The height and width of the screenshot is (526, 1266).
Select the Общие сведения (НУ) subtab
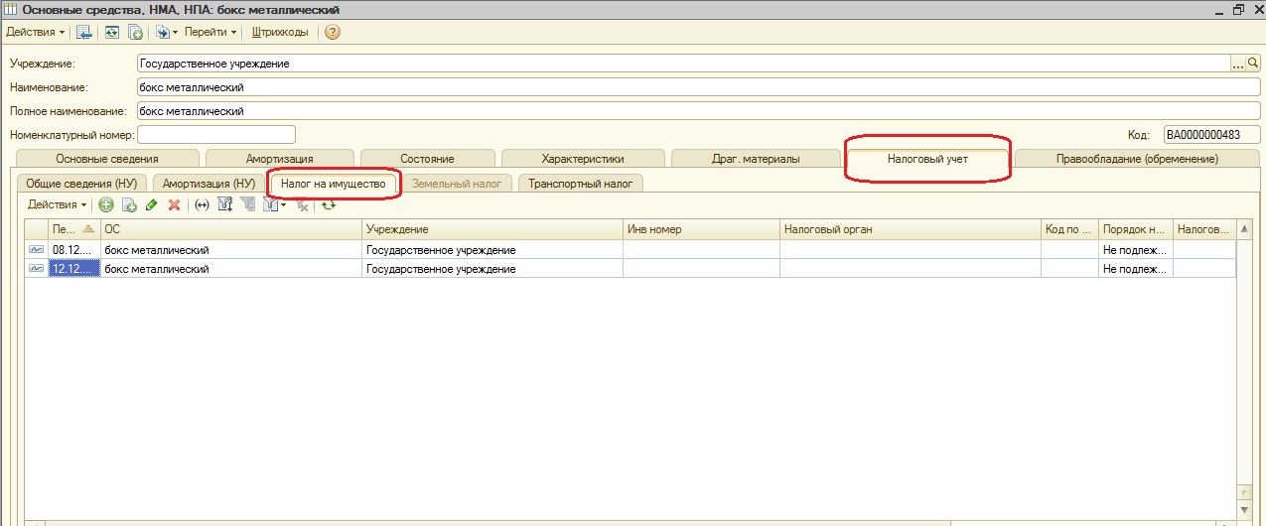[80, 183]
